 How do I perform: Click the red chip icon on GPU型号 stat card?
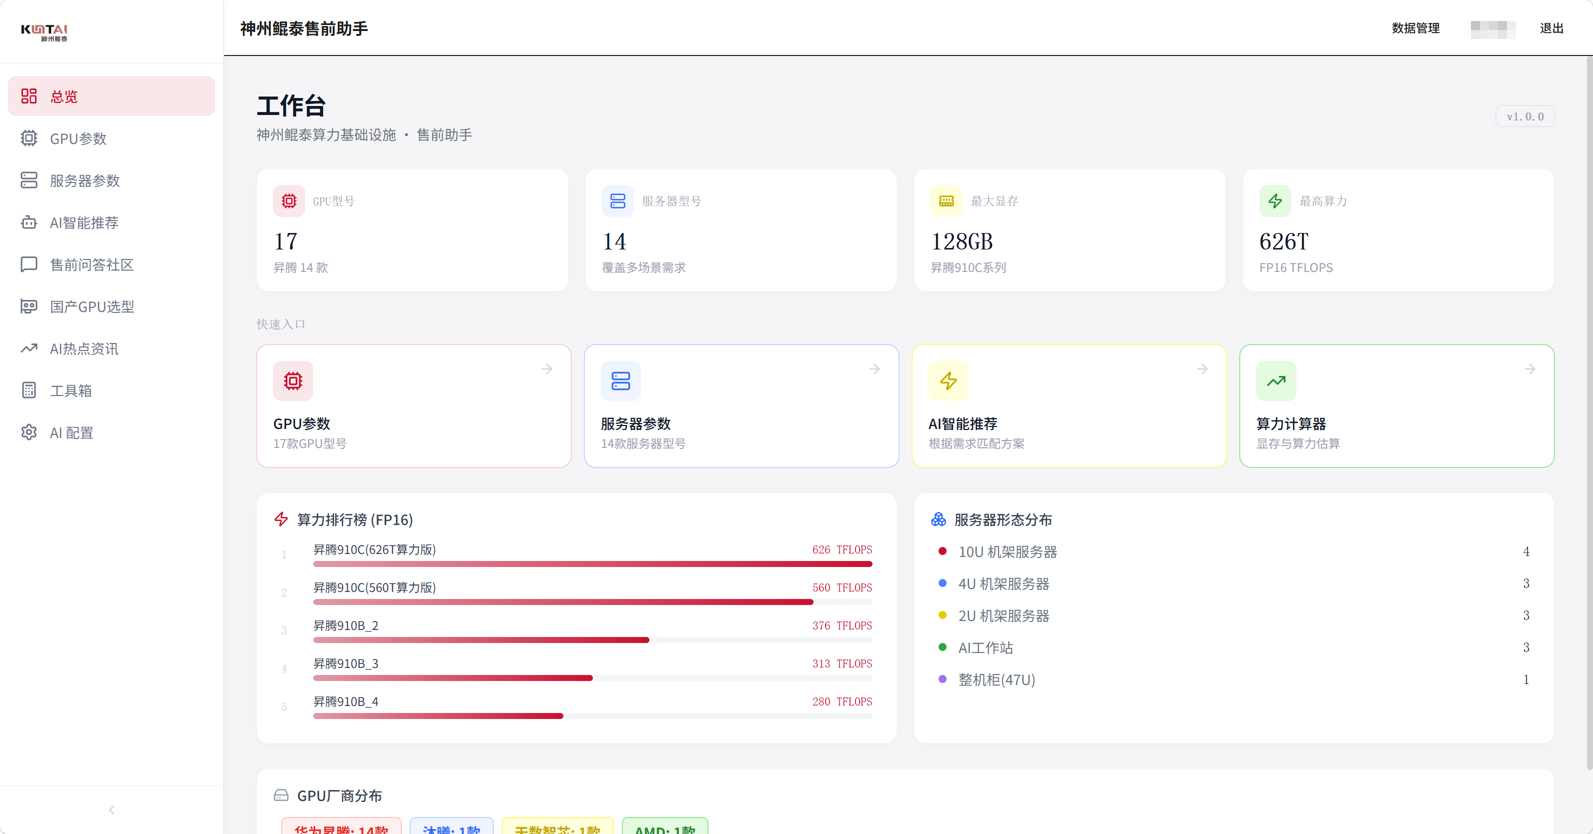[x=289, y=201]
